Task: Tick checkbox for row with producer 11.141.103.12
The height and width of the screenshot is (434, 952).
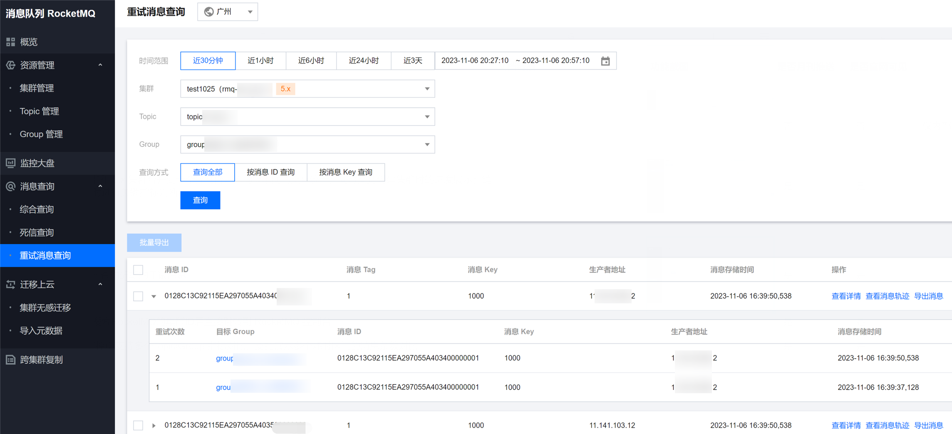Action: (138, 425)
